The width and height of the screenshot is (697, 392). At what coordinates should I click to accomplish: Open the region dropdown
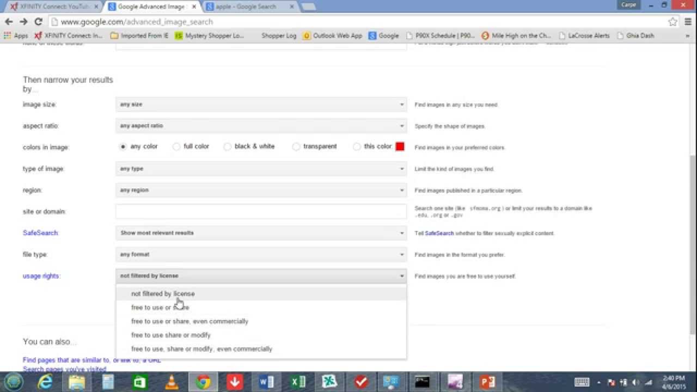(x=261, y=190)
